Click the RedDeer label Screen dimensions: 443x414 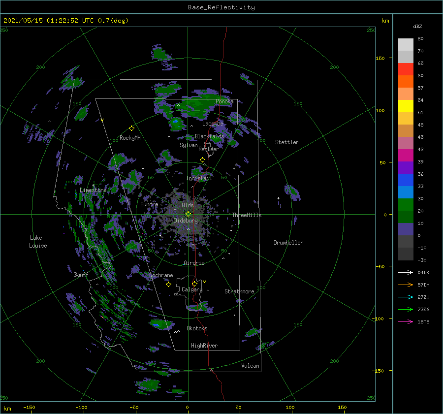[x=209, y=149]
